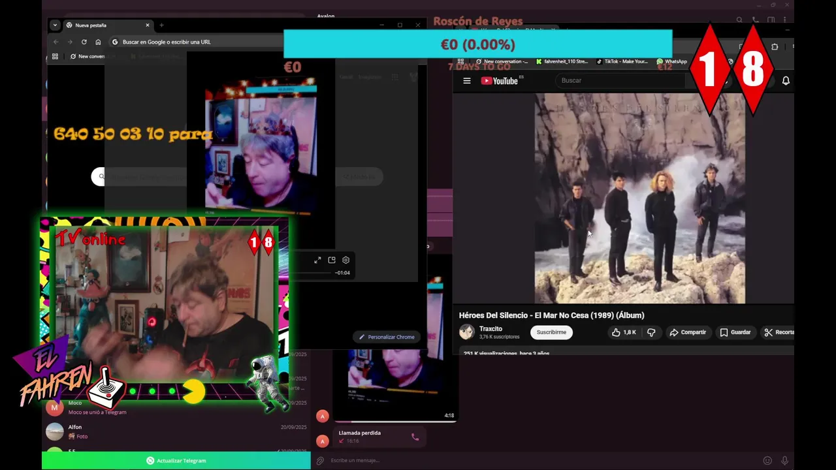Open a new tab with the plus button
The height and width of the screenshot is (470, 836).
coord(161,25)
